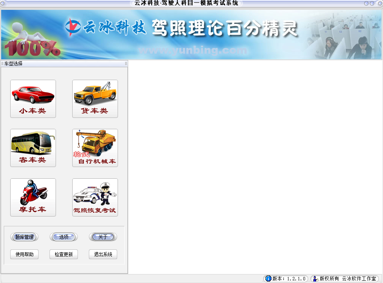383x283 pixels.
Task: Click 云冰软件工作室 copyright text
Action: click(x=359, y=278)
